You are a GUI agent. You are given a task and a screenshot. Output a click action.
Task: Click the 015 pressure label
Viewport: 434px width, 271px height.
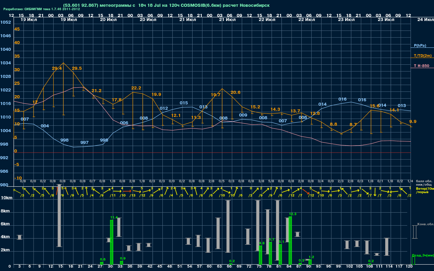coord(184,103)
